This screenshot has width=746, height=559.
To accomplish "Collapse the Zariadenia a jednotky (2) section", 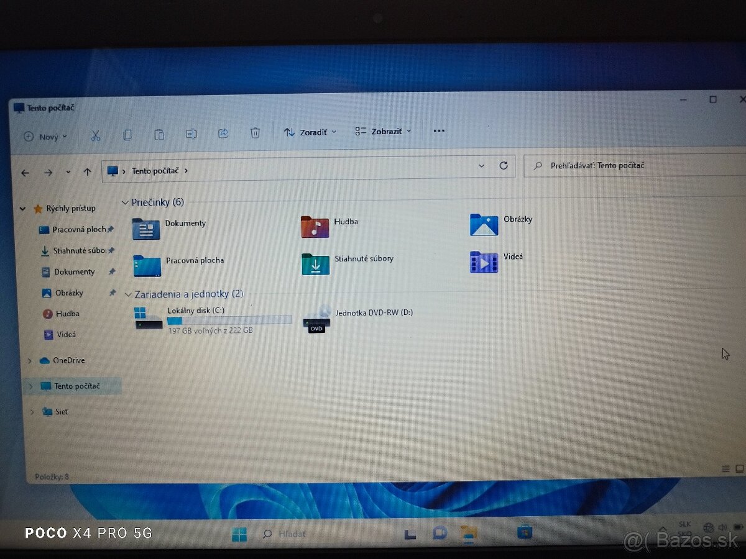I will click(129, 294).
